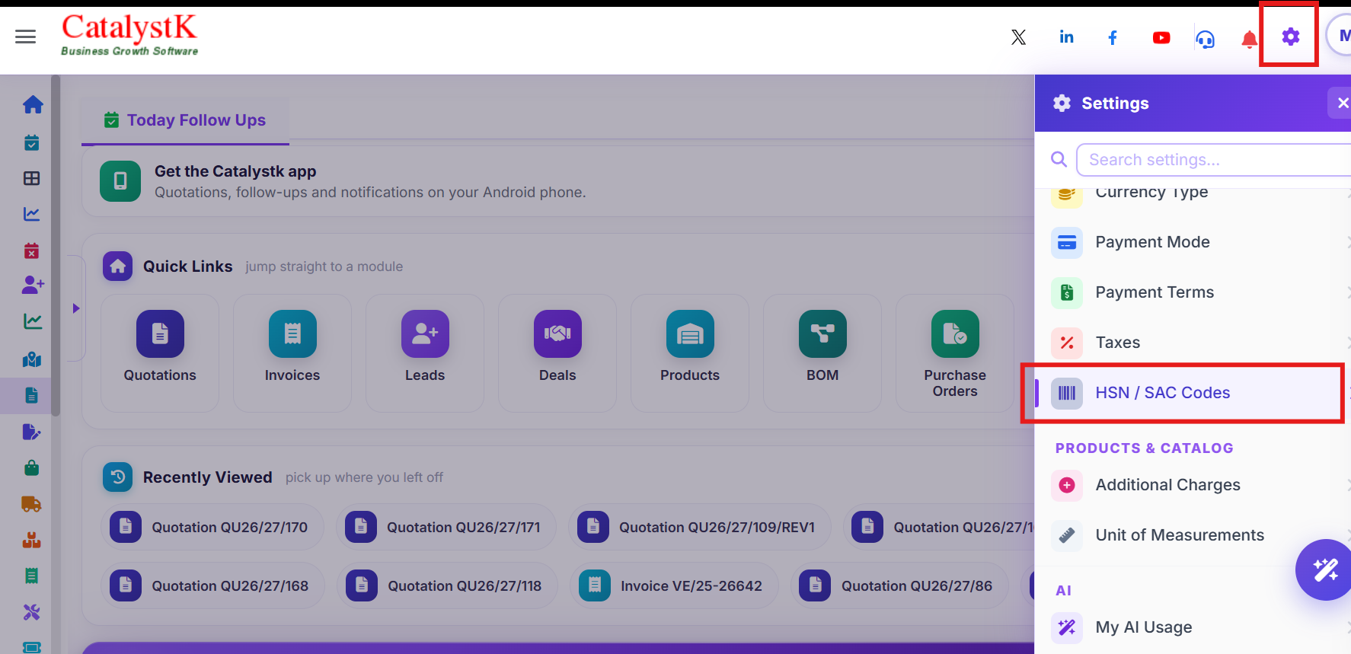Click the calendar-check icon in the sidebar
This screenshot has width=1351, height=654.
coord(32,142)
